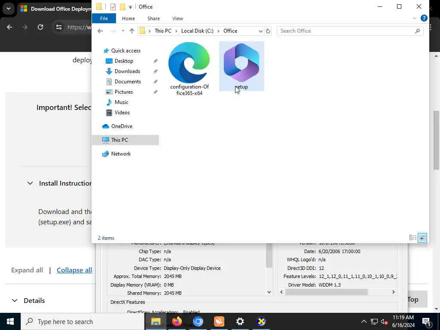The image size is (440, 330).
Task: Click the search magnifier in Explorer
Action: coord(417,31)
